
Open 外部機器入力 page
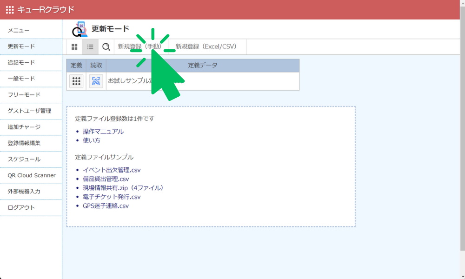pos(31,192)
